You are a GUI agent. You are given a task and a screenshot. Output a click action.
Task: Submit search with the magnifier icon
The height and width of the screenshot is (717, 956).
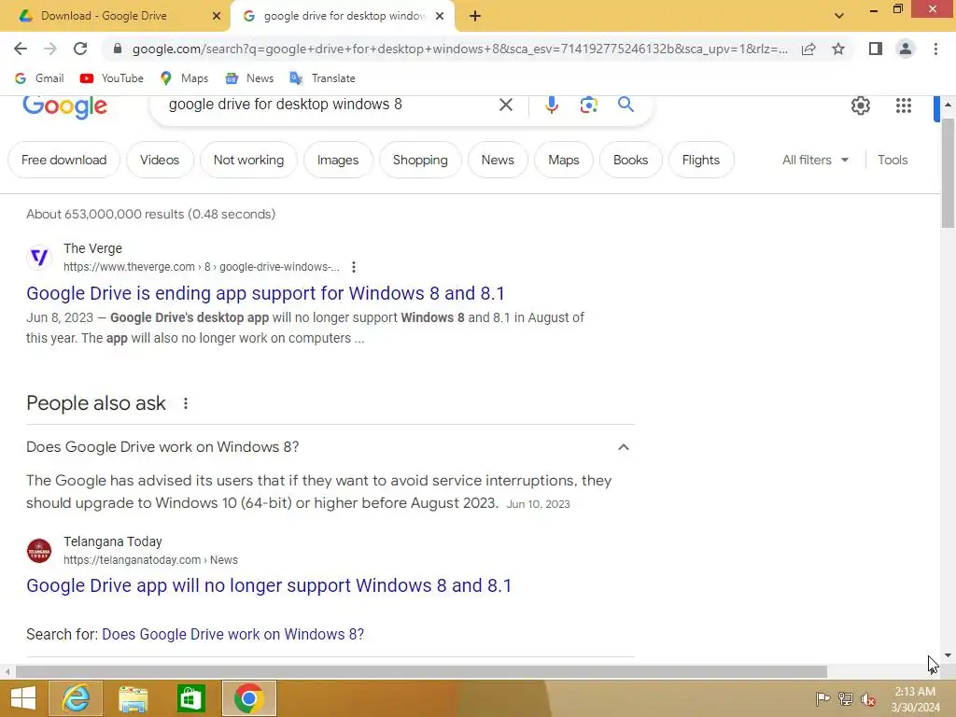[x=626, y=105]
